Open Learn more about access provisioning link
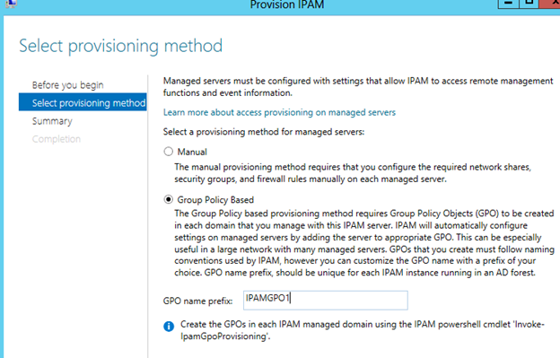The height and width of the screenshot is (358, 560). [279, 112]
